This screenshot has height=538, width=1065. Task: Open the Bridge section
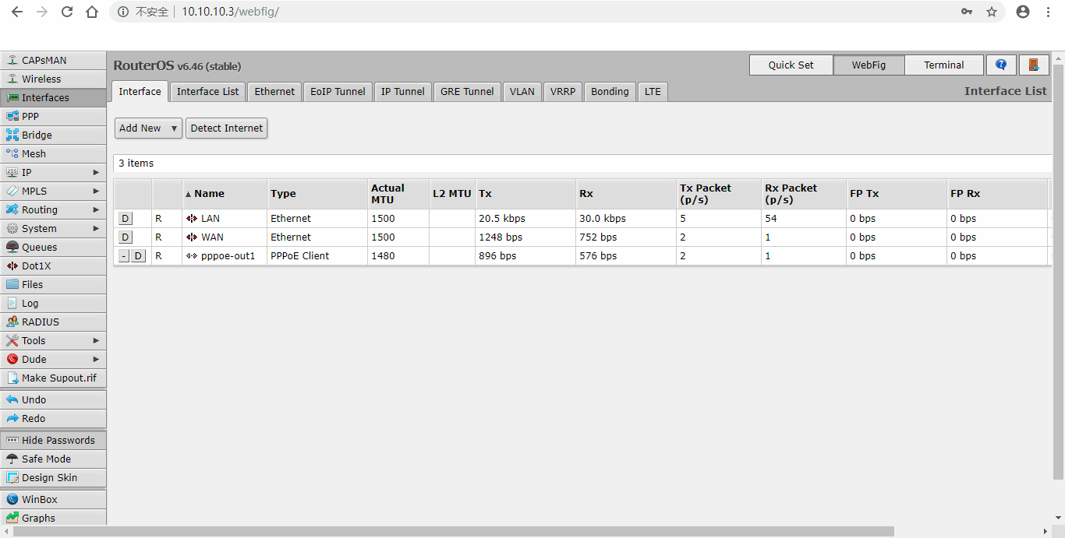pos(53,135)
